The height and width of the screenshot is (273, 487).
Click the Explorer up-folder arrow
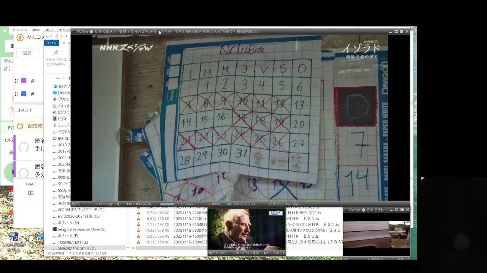click(x=69, y=78)
